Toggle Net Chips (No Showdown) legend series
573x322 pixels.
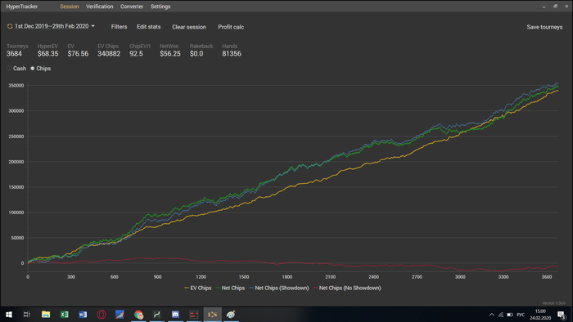click(x=347, y=288)
